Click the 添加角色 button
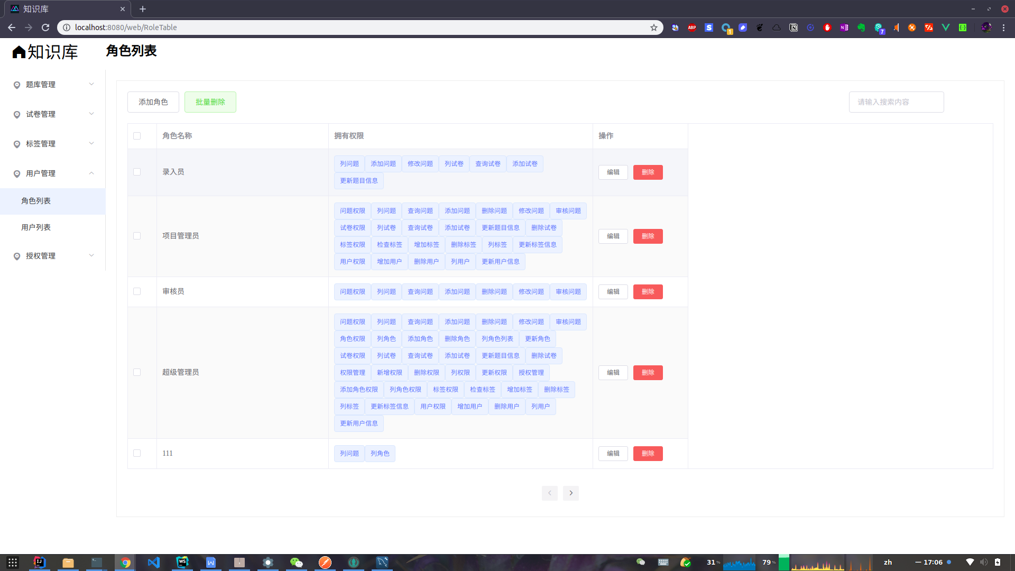 click(x=153, y=102)
